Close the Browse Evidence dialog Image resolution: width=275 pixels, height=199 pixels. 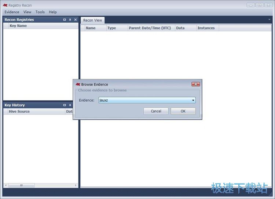(196, 84)
